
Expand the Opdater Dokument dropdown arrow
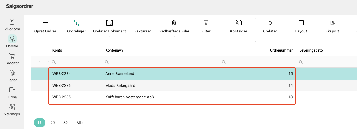(x=110, y=36)
